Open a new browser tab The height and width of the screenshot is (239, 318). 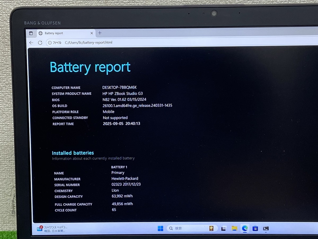(x=100, y=33)
